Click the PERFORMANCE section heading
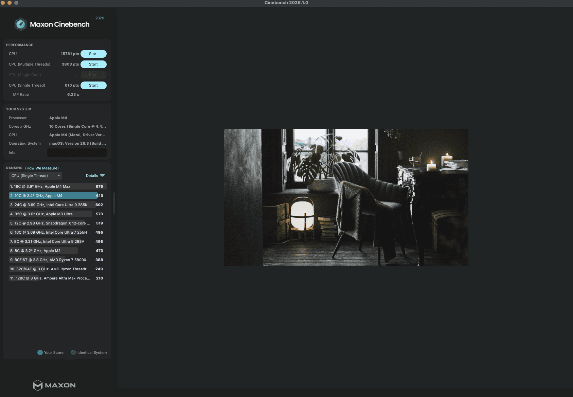 20,45
